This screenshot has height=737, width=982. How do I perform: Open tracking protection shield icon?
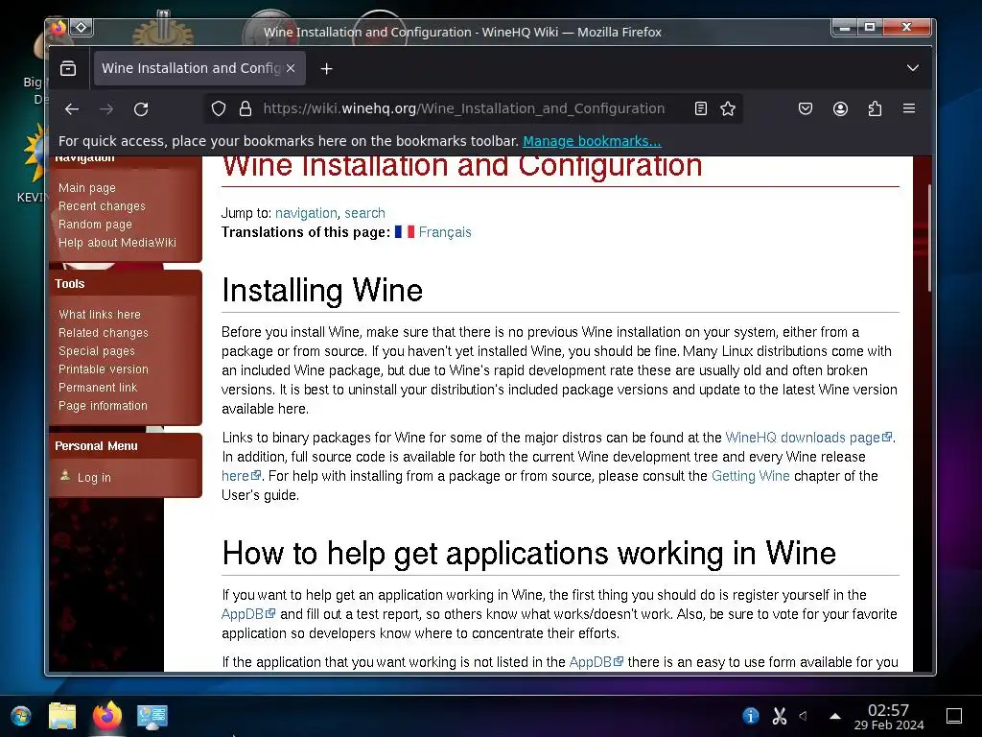click(x=218, y=109)
